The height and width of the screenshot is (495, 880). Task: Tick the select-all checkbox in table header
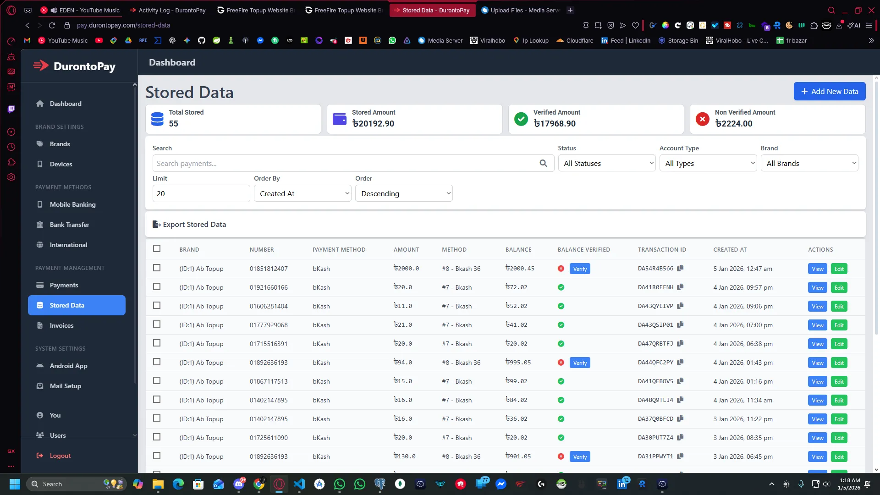tap(157, 248)
